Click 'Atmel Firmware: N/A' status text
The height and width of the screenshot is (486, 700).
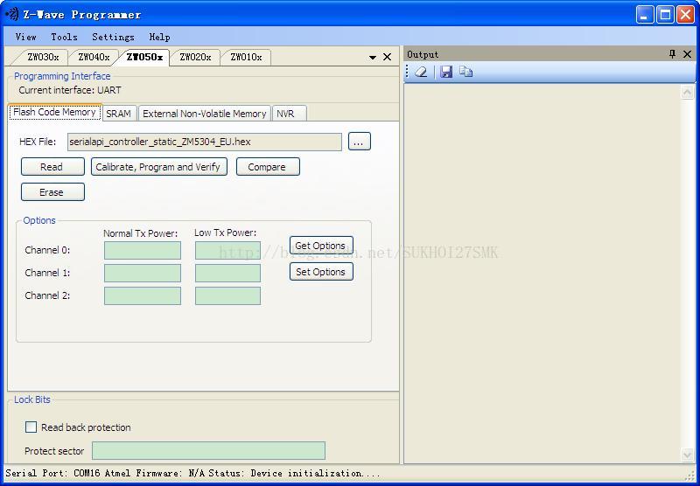(x=156, y=473)
